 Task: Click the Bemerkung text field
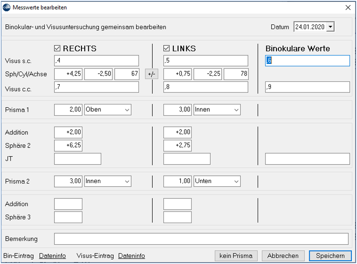click(x=201, y=239)
